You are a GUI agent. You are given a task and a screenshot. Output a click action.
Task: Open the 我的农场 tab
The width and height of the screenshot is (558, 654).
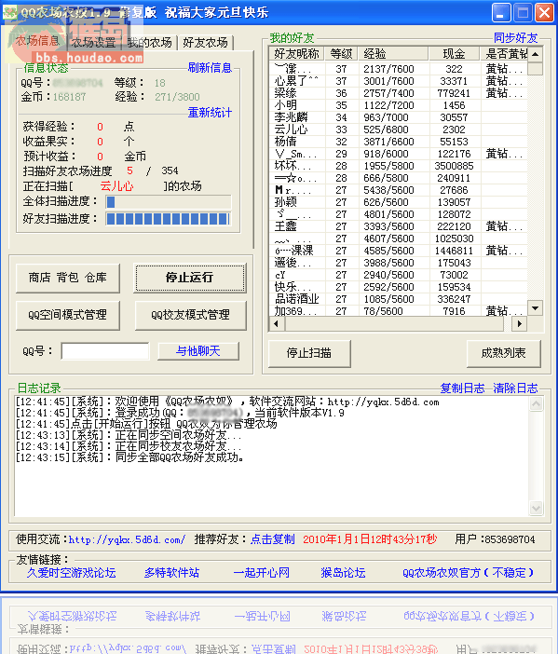point(149,42)
